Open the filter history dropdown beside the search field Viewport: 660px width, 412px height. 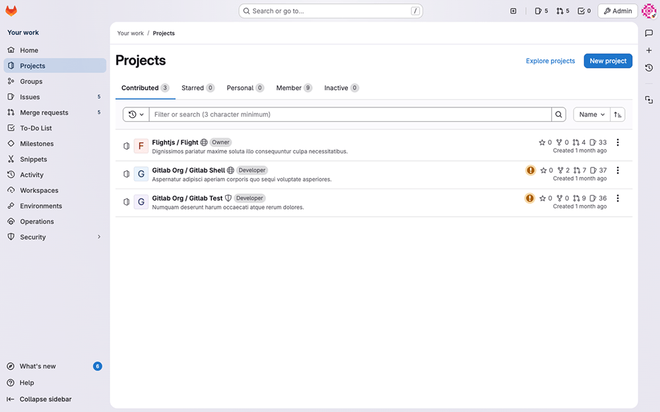pyautogui.click(x=135, y=114)
